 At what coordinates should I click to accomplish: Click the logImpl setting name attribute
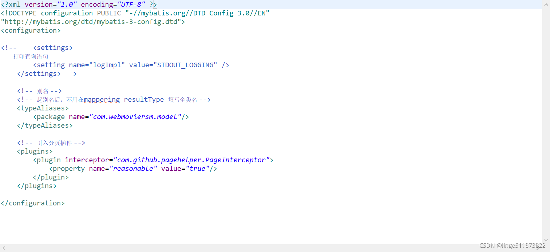(97, 65)
